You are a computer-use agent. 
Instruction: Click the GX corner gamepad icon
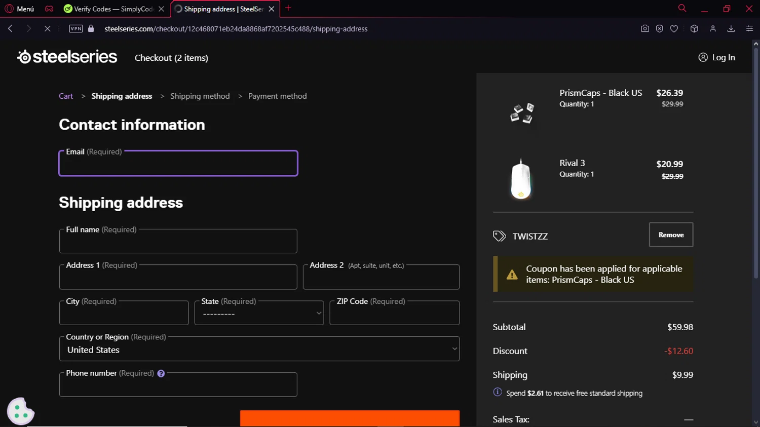49,9
